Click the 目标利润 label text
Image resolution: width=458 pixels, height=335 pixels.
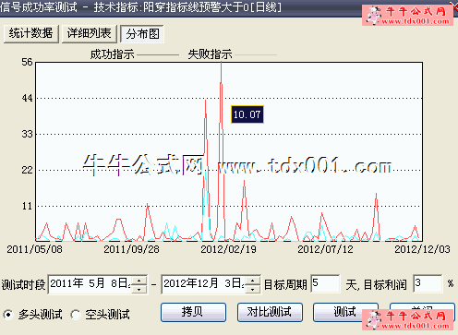pyautogui.click(x=385, y=285)
